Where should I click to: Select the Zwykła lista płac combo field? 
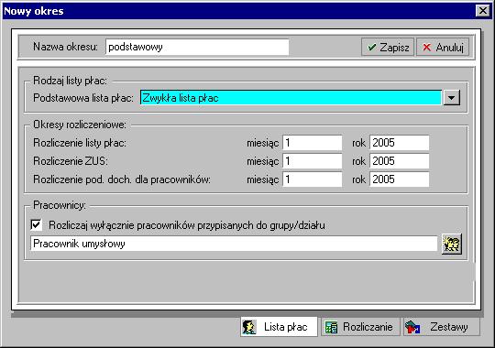click(x=291, y=98)
